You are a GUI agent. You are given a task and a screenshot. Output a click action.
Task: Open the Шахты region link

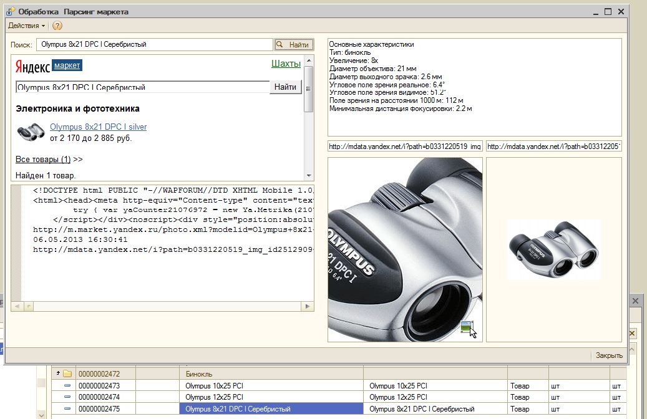(286, 64)
